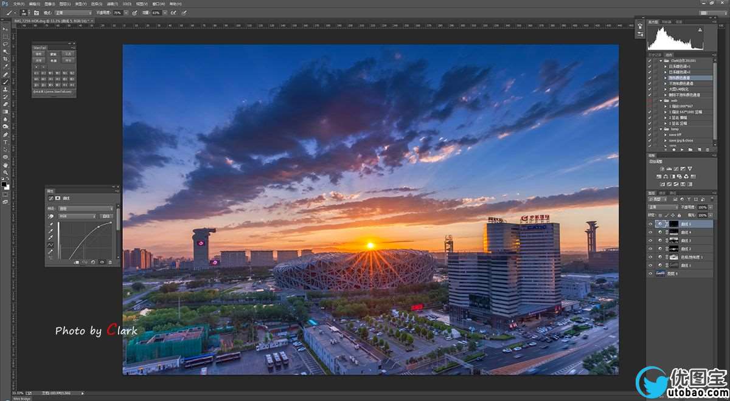Hide the 色相/饱和度 1 layer

click(x=650, y=257)
